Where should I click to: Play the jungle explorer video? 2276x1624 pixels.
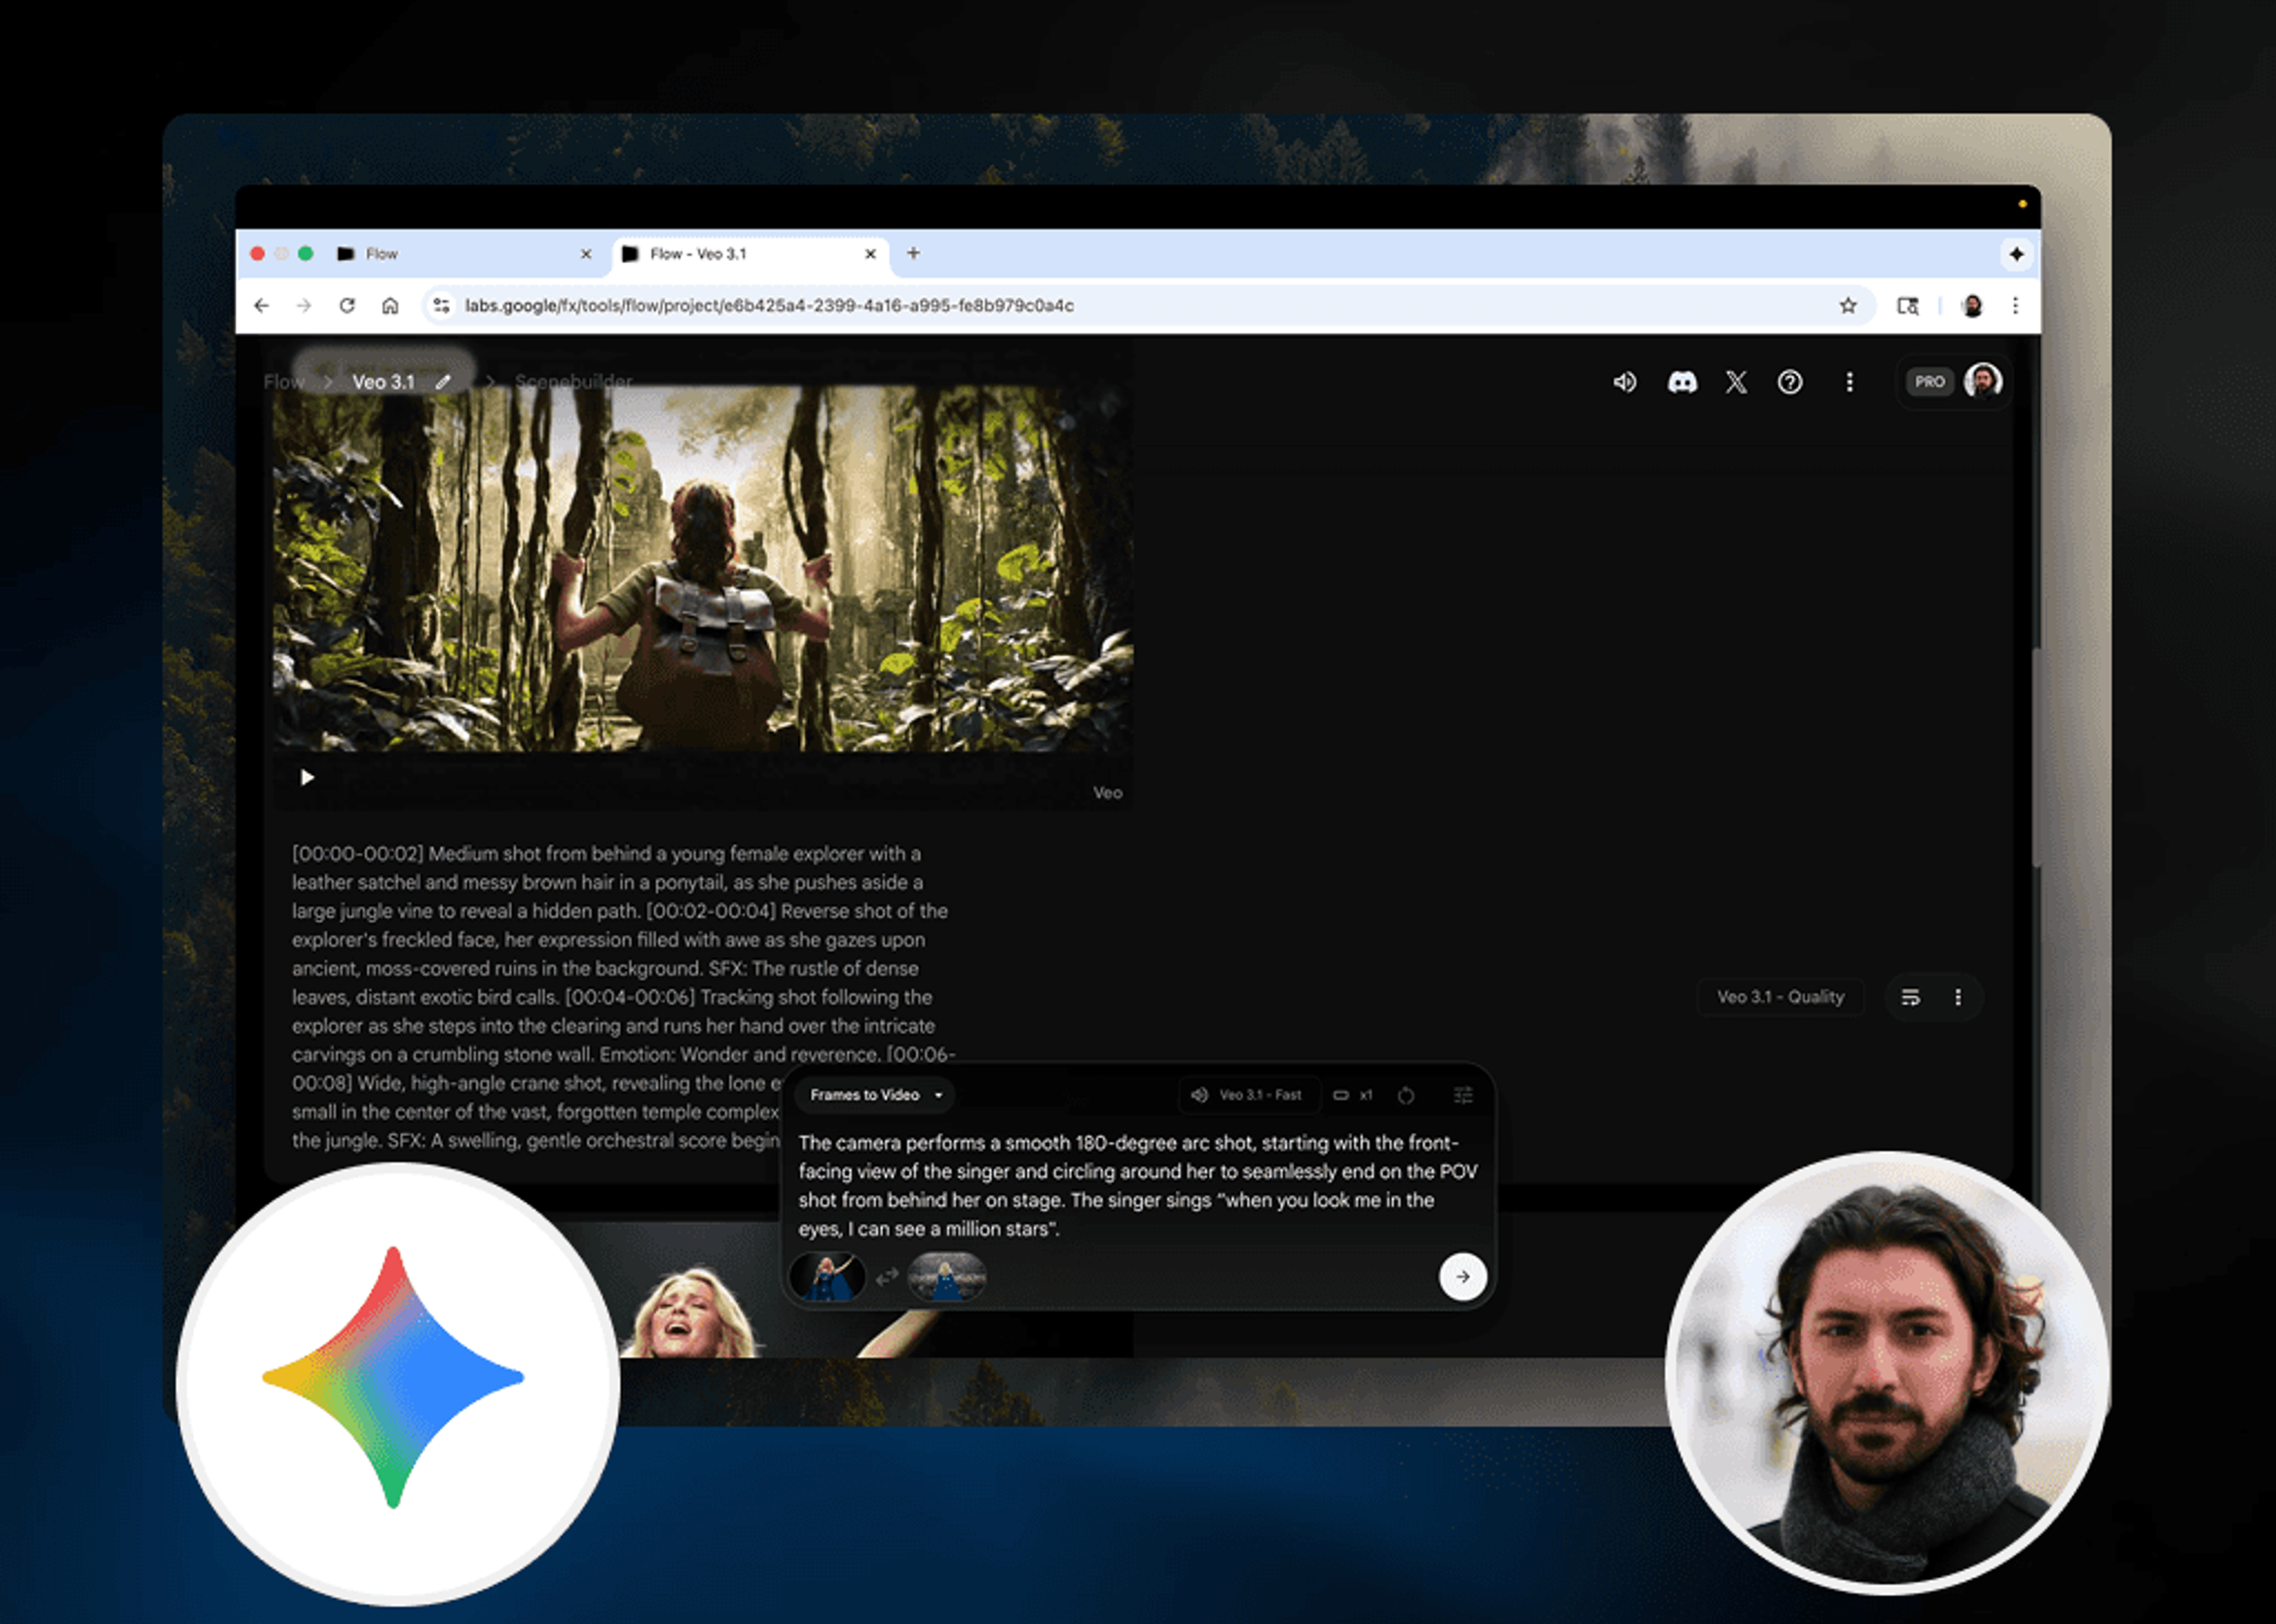coord(307,777)
